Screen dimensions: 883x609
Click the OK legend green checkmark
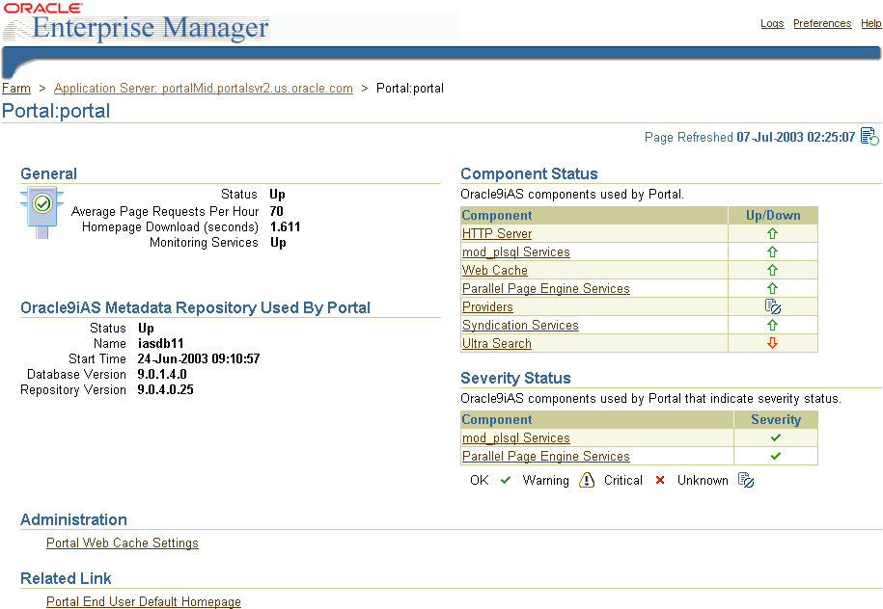point(505,480)
